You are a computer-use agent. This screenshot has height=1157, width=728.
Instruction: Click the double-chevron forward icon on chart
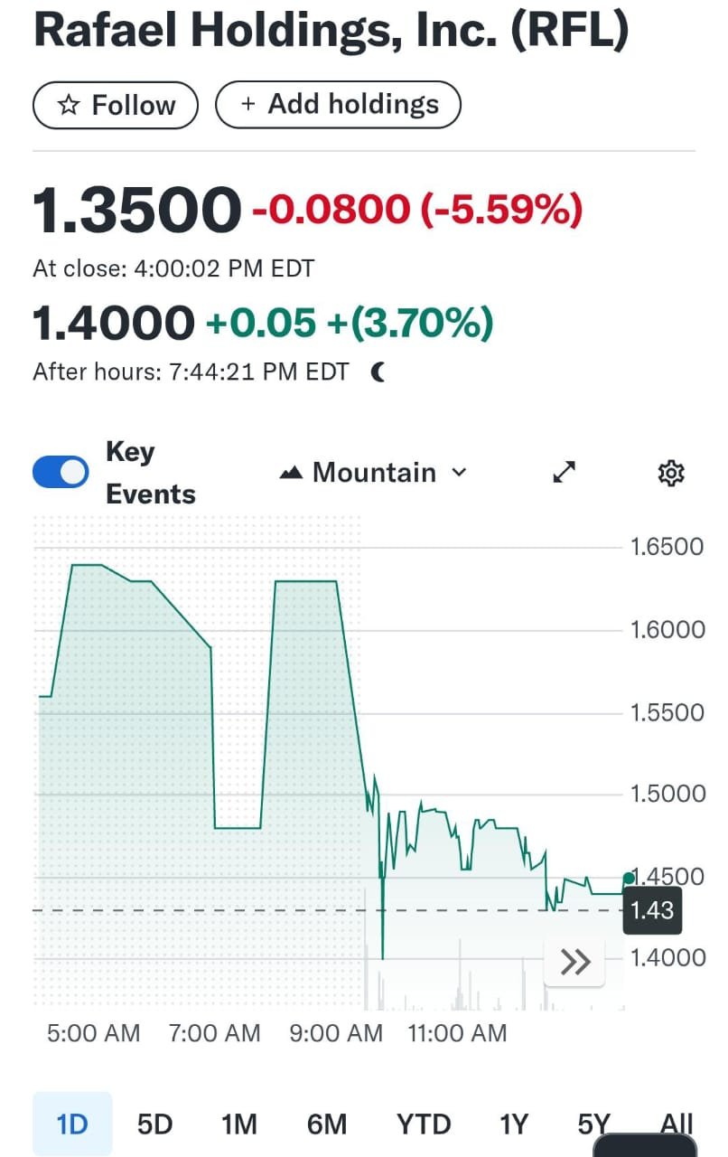575,963
